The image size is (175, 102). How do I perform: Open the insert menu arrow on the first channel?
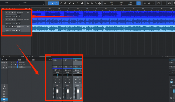(60, 60)
